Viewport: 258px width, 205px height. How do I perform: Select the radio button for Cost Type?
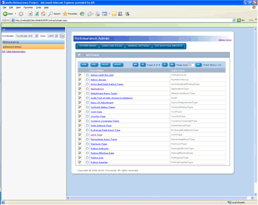pyautogui.click(x=87, y=112)
